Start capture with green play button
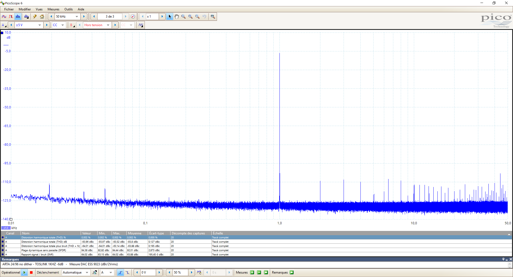This screenshot has width=513, height=277. 24,272
